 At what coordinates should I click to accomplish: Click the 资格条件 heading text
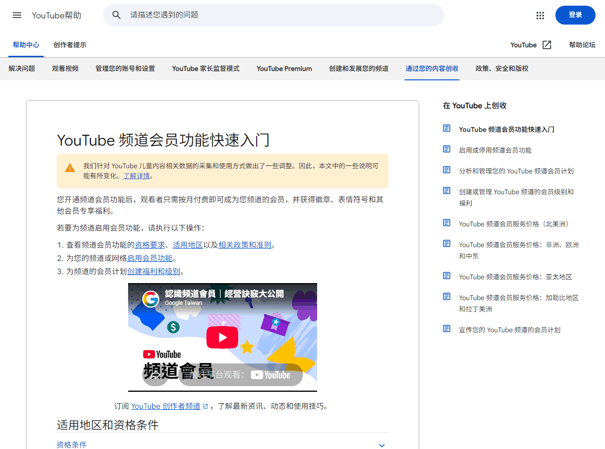coord(71,445)
